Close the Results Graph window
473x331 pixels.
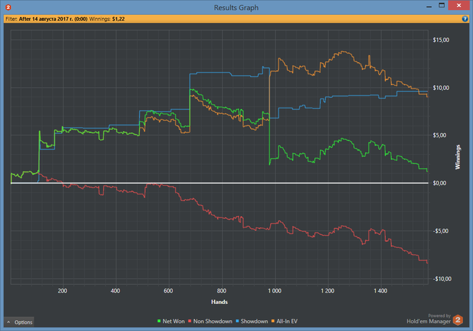tap(459, 5)
